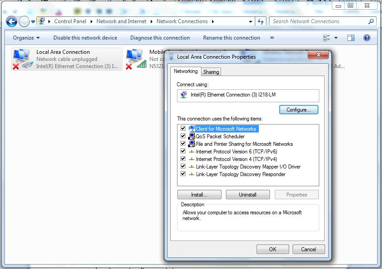Uncheck Client for Microsoft Networks

[x=183, y=128]
